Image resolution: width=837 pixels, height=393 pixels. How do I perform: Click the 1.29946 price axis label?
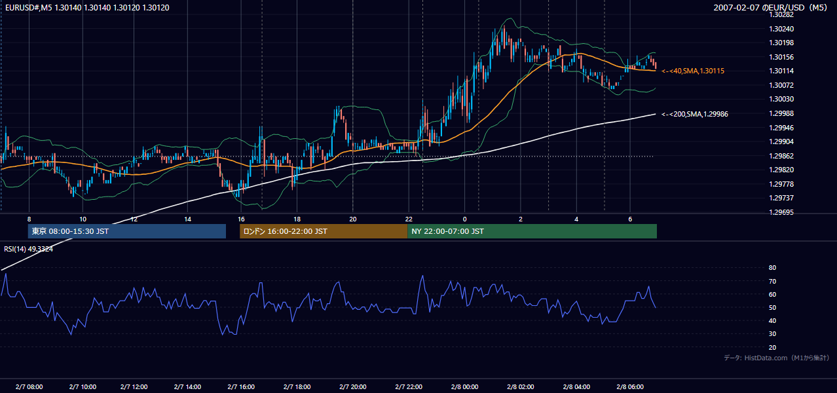pos(781,128)
